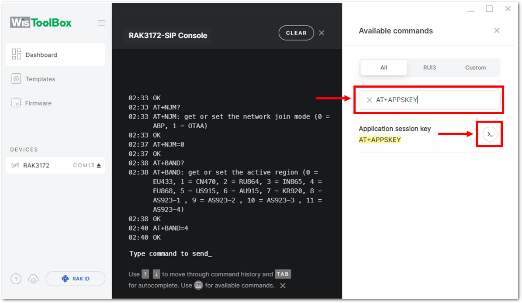This screenshot has height=303, width=522.
Task: Switch to the RUI3 commands tab
Action: pyautogui.click(x=429, y=68)
